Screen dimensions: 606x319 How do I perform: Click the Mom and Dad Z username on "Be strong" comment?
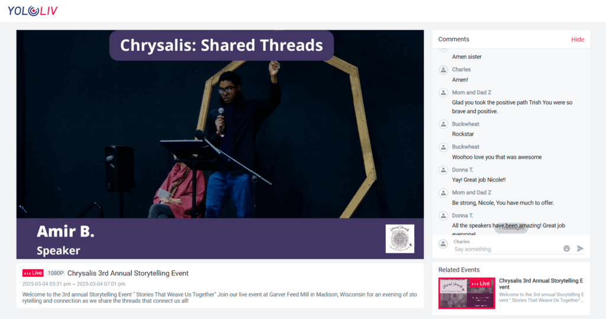point(471,192)
